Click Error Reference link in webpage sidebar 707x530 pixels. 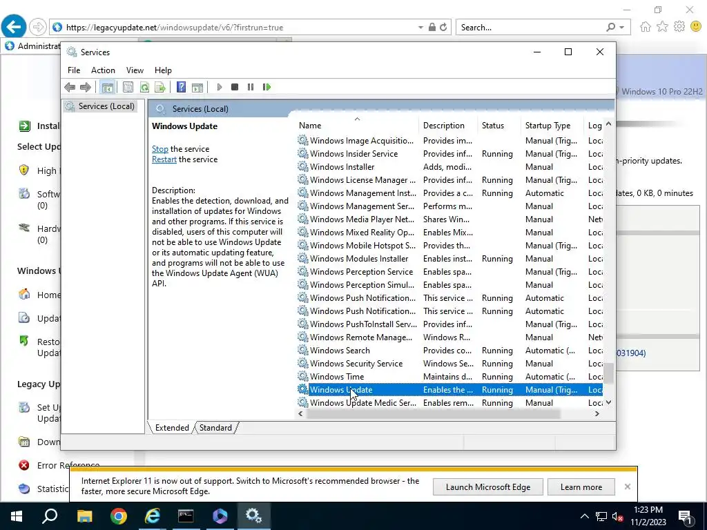tap(68, 465)
